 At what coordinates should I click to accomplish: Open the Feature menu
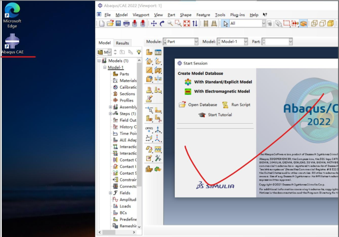203,15
